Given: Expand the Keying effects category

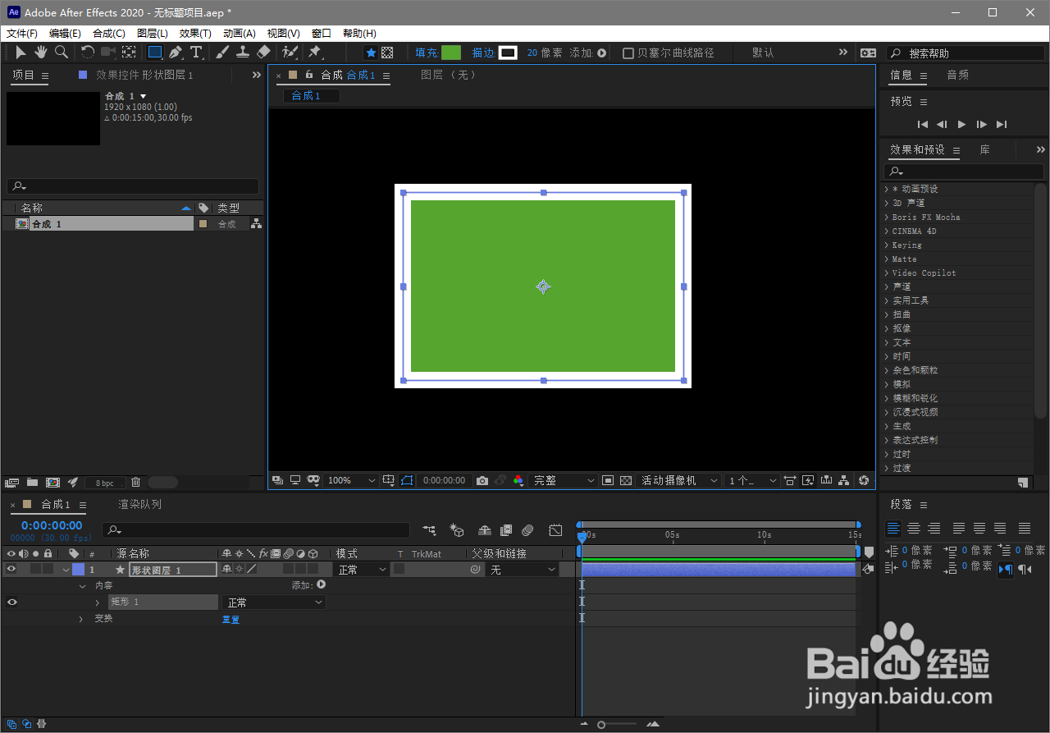Looking at the screenshot, I should pos(887,245).
